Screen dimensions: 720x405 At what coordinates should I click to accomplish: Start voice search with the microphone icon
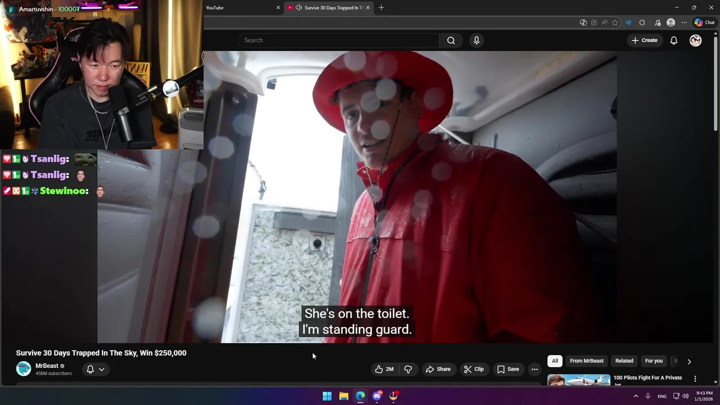(x=476, y=40)
